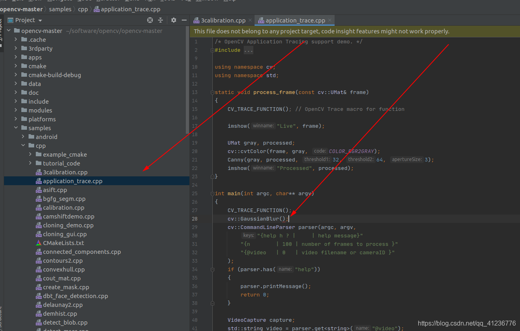Fold the process_frame function at line 13

tap(212, 92)
